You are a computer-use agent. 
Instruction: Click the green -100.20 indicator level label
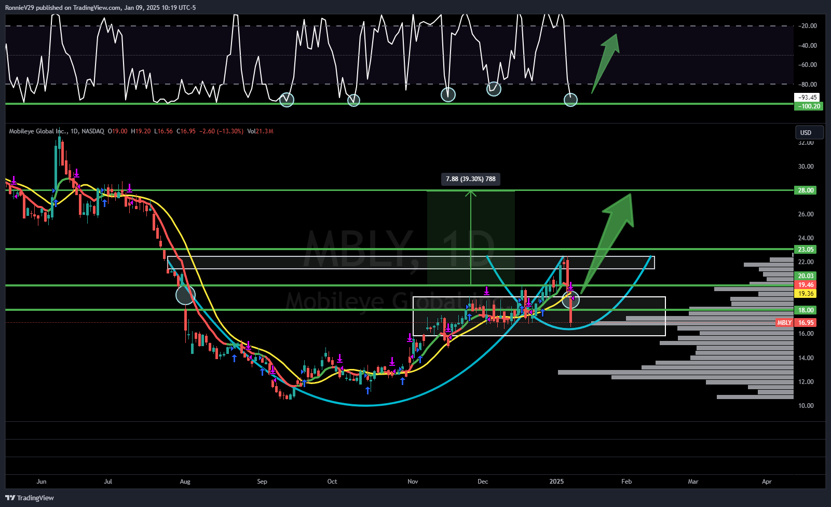coord(809,106)
